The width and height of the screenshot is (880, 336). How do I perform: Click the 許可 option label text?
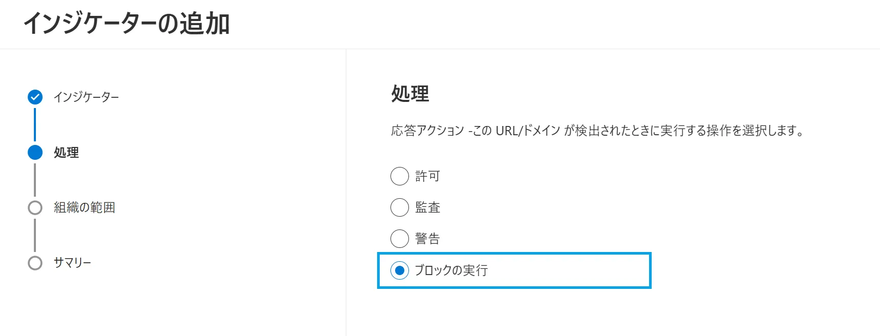[427, 176]
